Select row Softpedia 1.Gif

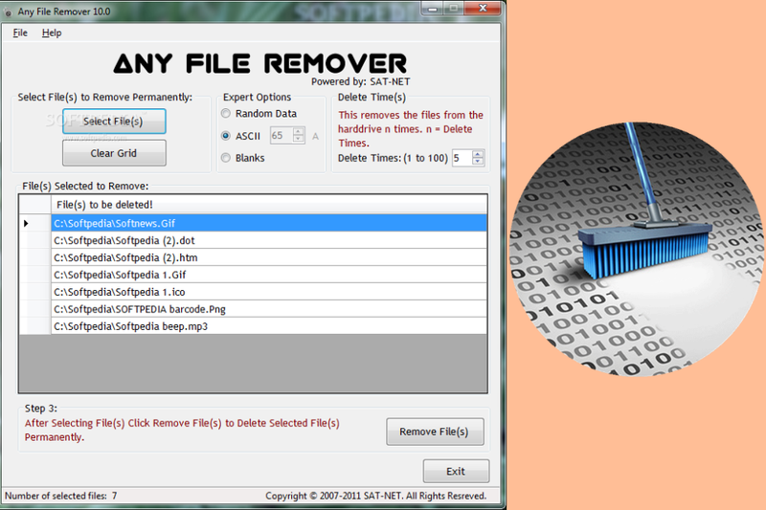[269, 275]
